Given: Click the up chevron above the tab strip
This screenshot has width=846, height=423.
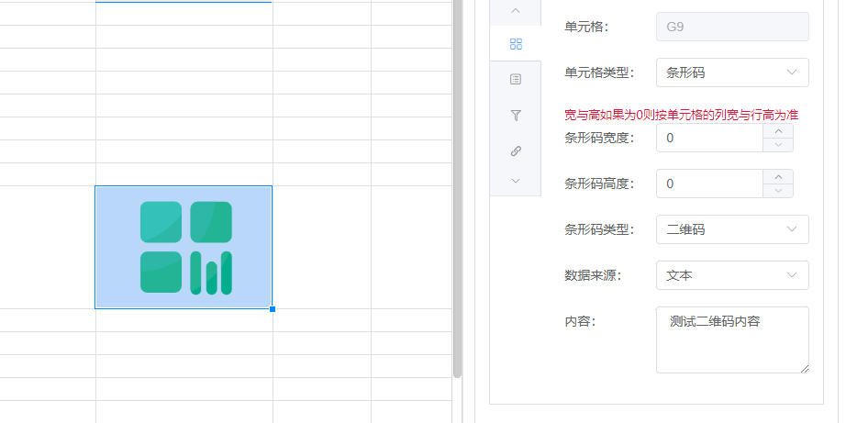Looking at the screenshot, I should [x=516, y=10].
